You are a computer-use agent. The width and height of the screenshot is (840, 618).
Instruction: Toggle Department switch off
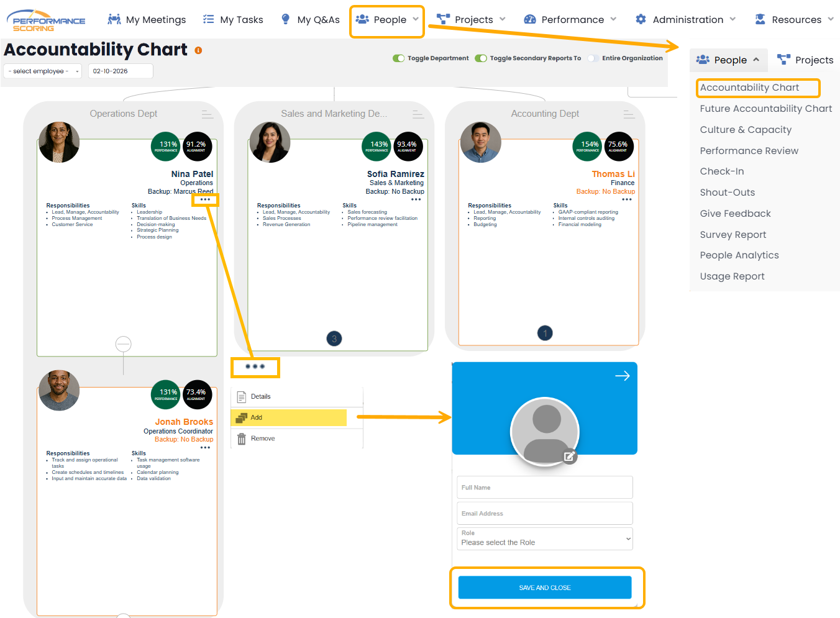pos(399,58)
